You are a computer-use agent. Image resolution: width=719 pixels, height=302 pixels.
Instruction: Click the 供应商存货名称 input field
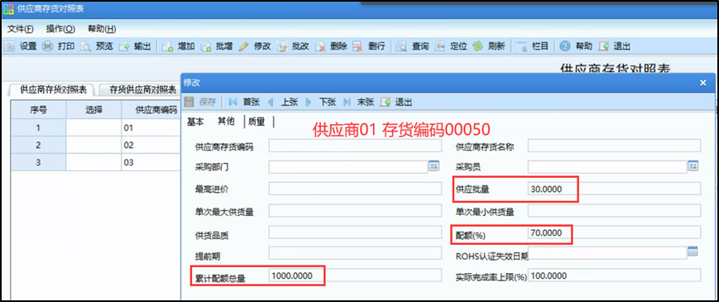(615, 146)
